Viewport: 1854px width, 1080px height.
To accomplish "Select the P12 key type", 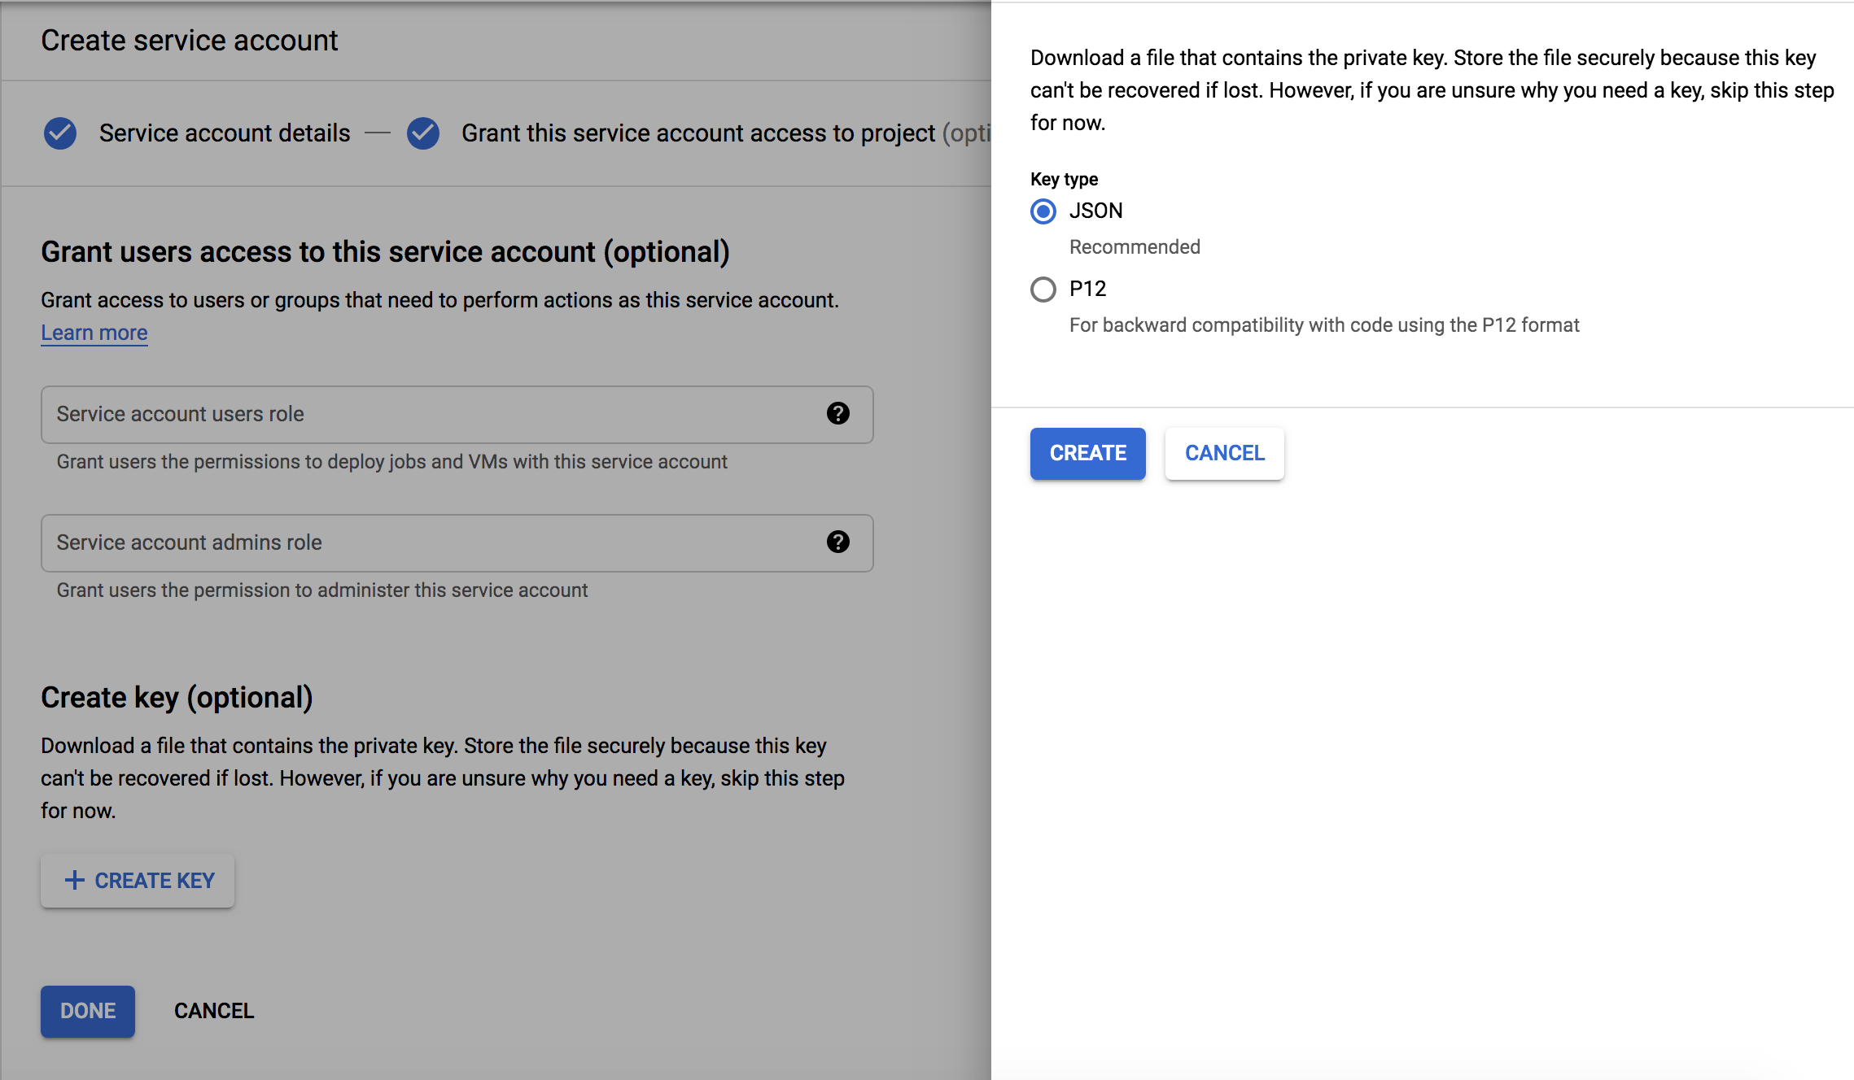I will (x=1043, y=289).
